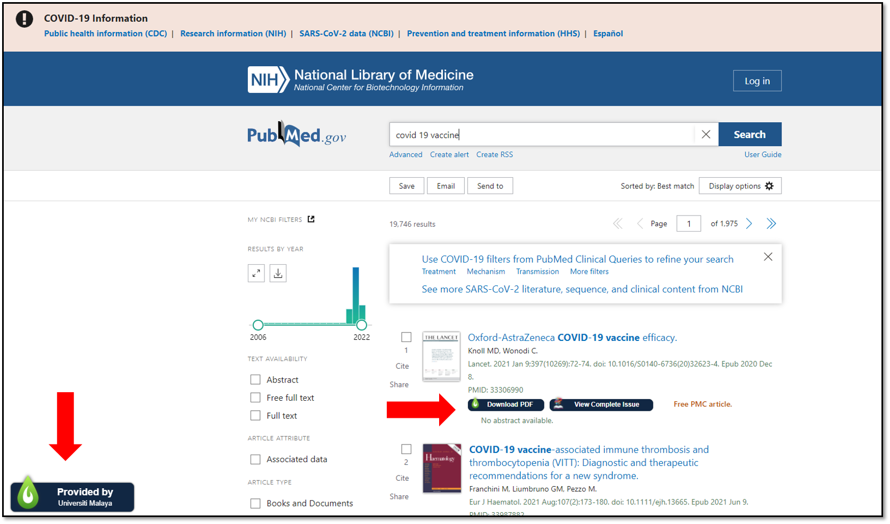Click the COVID-19 Information alert icon
The image size is (890, 524).
(x=24, y=19)
